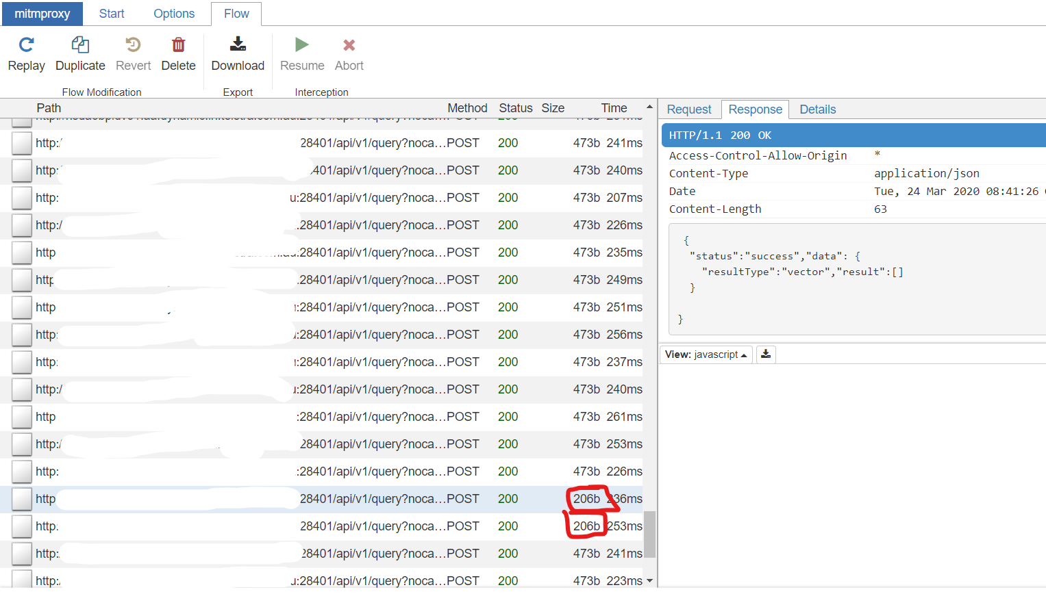Image resolution: width=1046 pixels, height=594 pixels.
Task: Resume the intercepted flow
Action: tap(302, 55)
